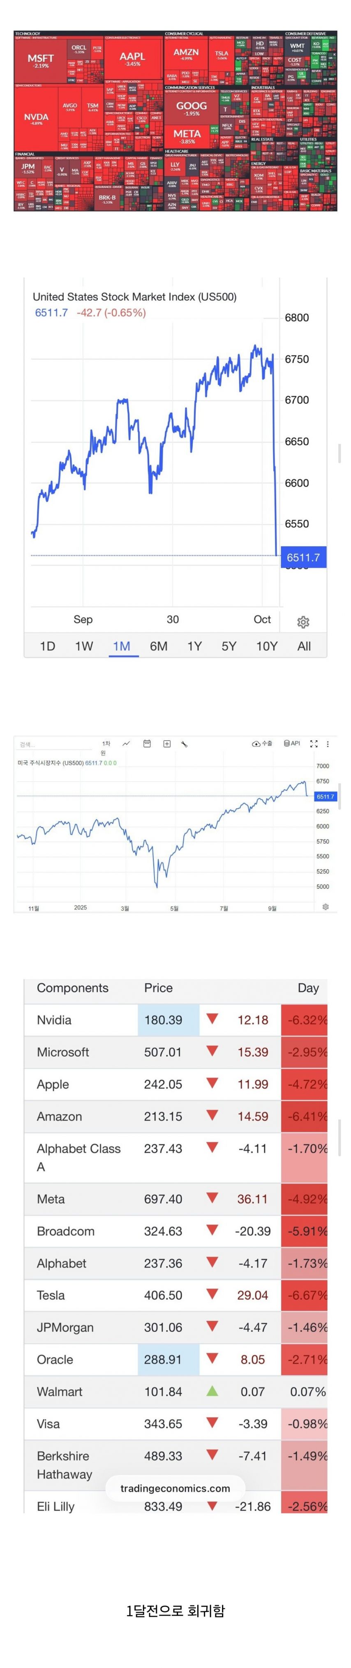Toggle the fullscreen chart icon
This screenshot has height=1668, width=351.
[314, 744]
